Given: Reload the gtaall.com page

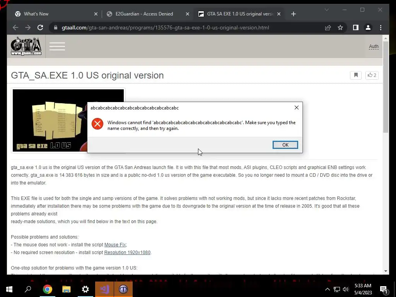Looking at the screenshot, I should (40, 27).
